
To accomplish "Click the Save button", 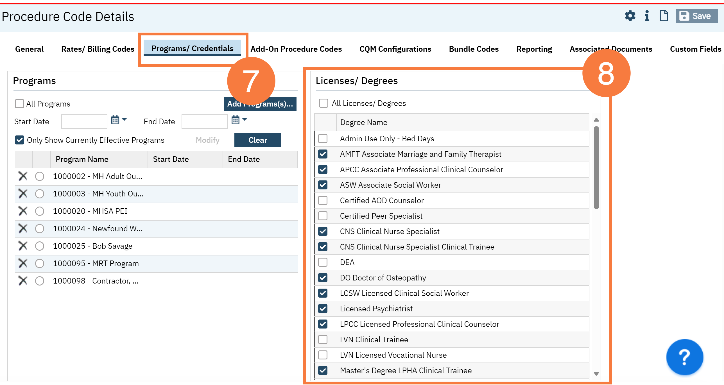I will point(696,16).
